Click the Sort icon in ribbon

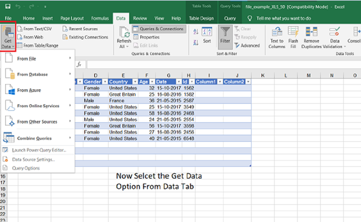pos(207,33)
